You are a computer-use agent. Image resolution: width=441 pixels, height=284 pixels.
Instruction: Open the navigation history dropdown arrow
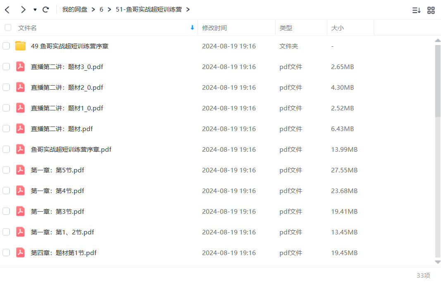click(x=35, y=10)
